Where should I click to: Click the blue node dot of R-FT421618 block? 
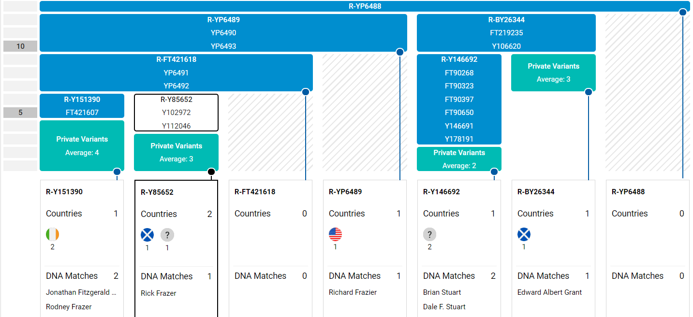pos(305,92)
